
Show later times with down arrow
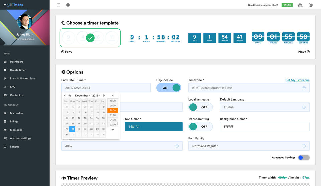click(x=113, y=130)
